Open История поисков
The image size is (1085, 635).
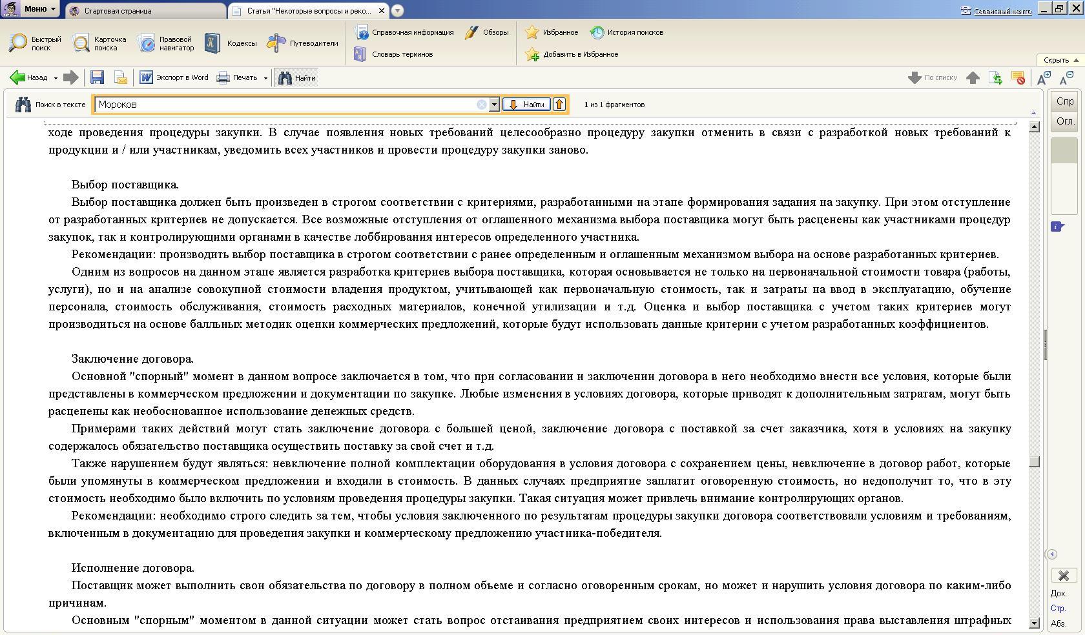tap(626, 32)
